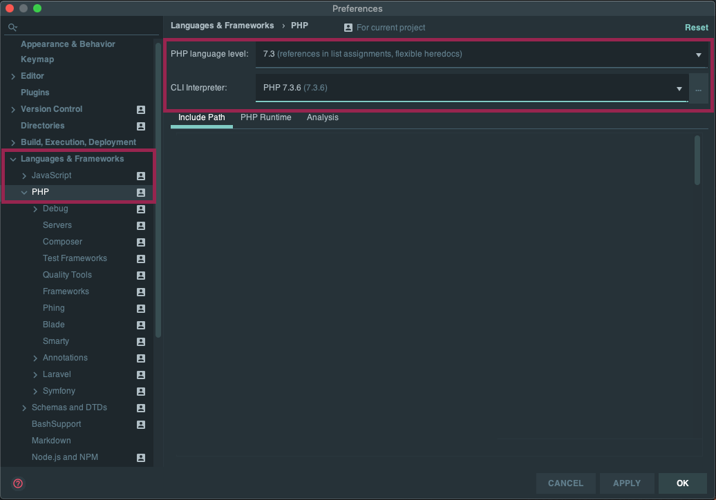Expand the Debug settings node
Screen dimensions: 716x500
(x=35, y=209)
